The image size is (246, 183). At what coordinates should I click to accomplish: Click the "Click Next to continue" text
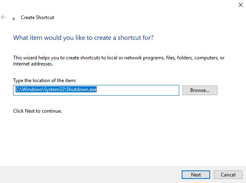[37, 111]
